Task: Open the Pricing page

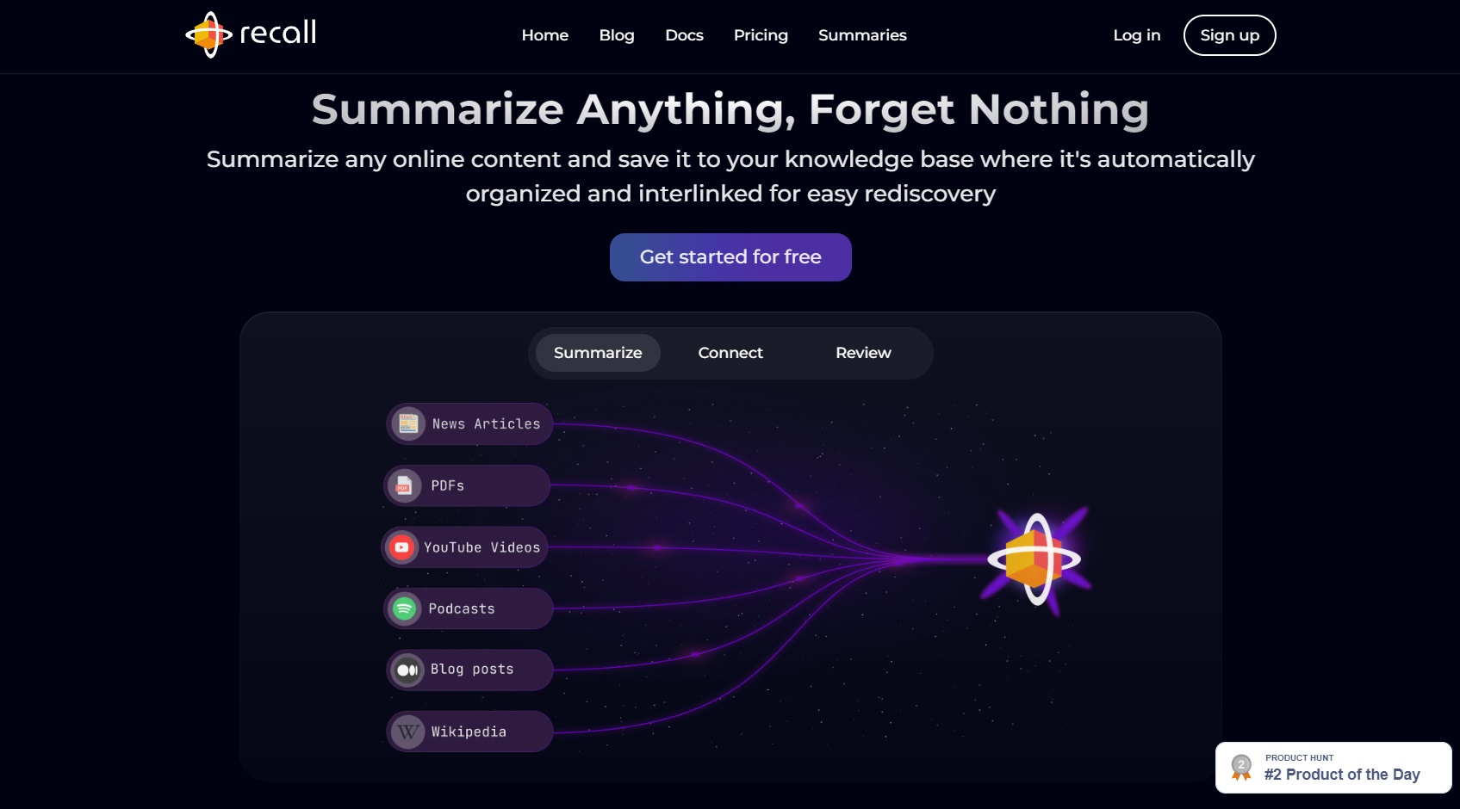Action: tap(761, 35)
